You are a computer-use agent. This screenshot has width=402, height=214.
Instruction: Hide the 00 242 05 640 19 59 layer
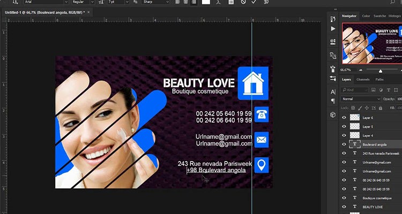tap(344, 189)
